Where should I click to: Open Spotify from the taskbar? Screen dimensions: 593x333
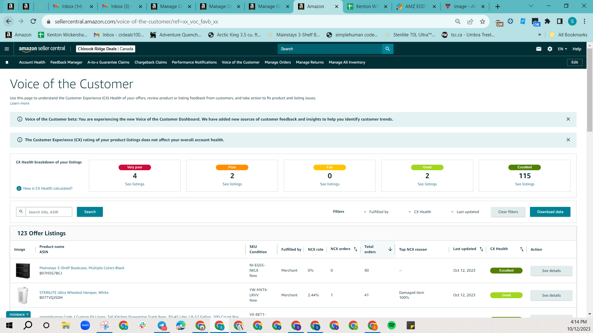pos(392,325)
